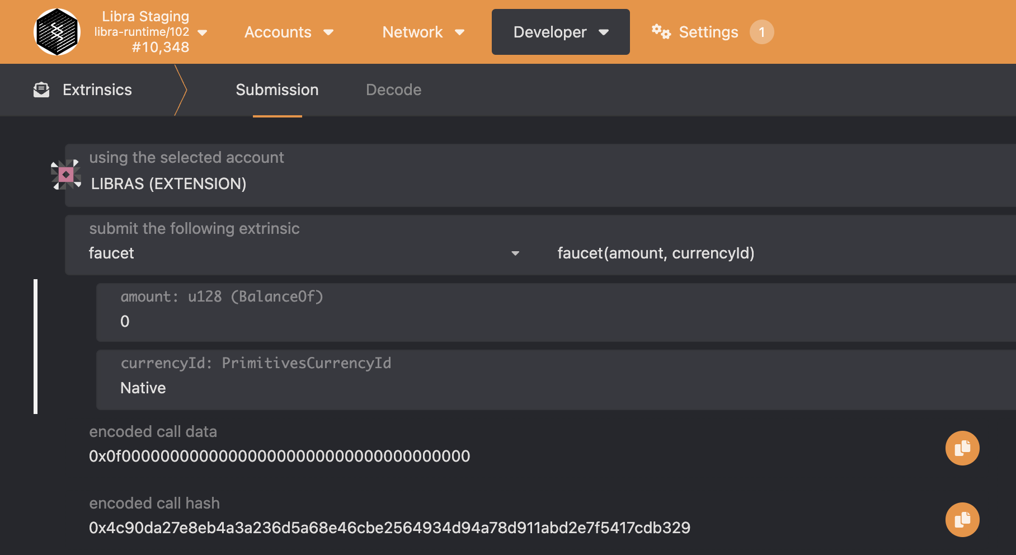
Task: Click the Extrinsics envelope icon
Action: (41, 90)
